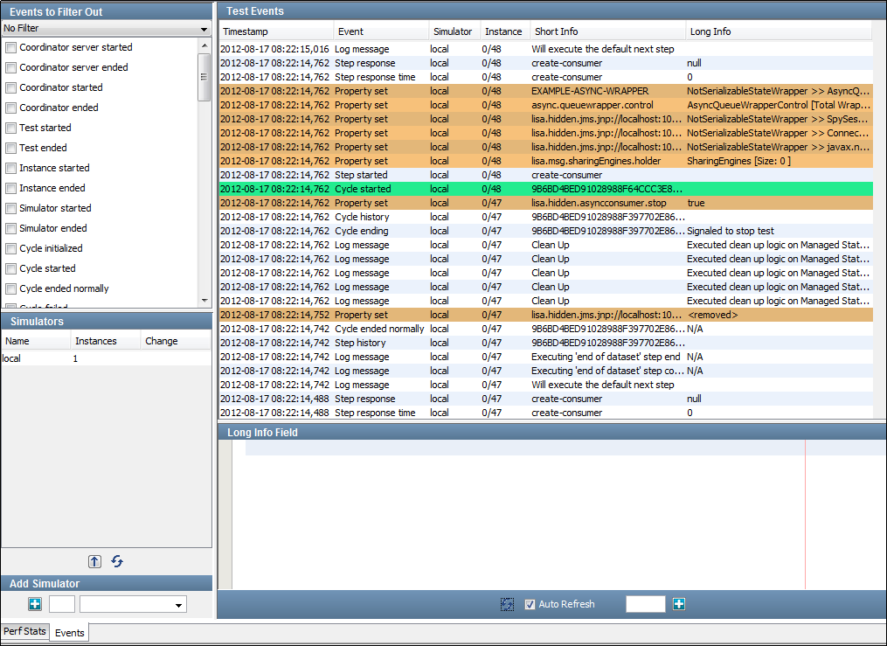
Task: Sort by the Event column header
Action: coord(381,31)
